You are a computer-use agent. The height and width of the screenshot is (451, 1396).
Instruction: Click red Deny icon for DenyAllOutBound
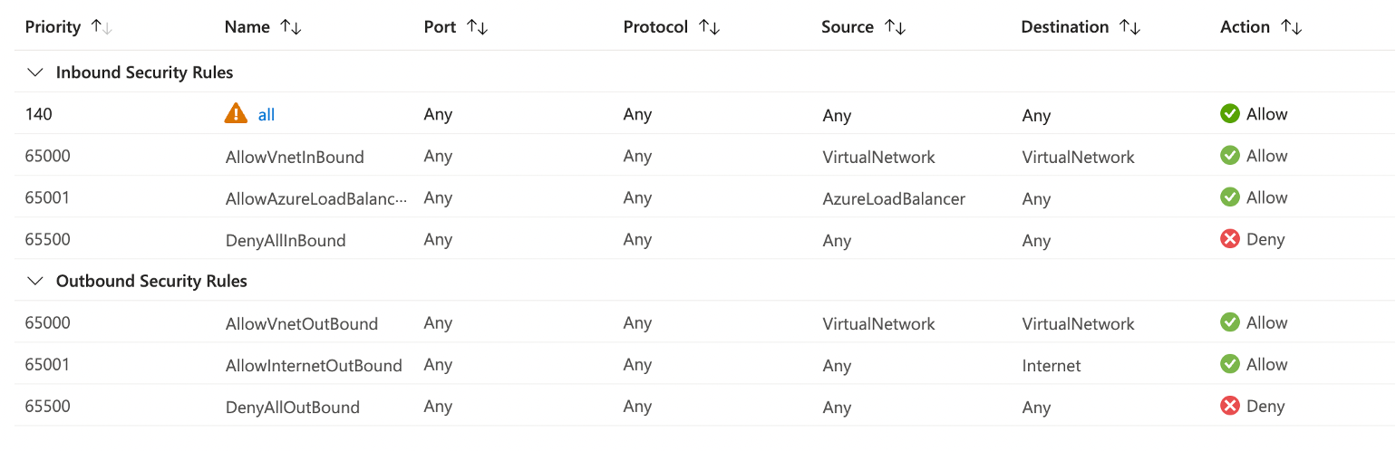tap(1230, 406)
